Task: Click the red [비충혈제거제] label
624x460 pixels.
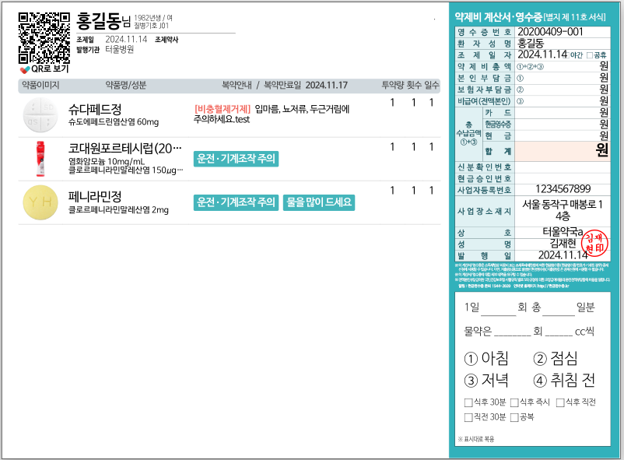Action: pyautogui.click(x=222, y=110)
